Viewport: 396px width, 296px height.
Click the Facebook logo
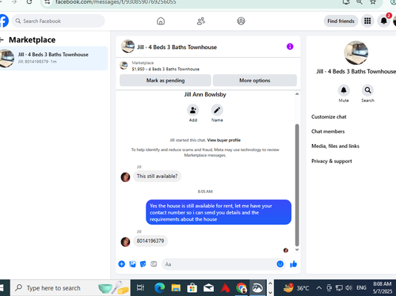[x=4, y=21]
